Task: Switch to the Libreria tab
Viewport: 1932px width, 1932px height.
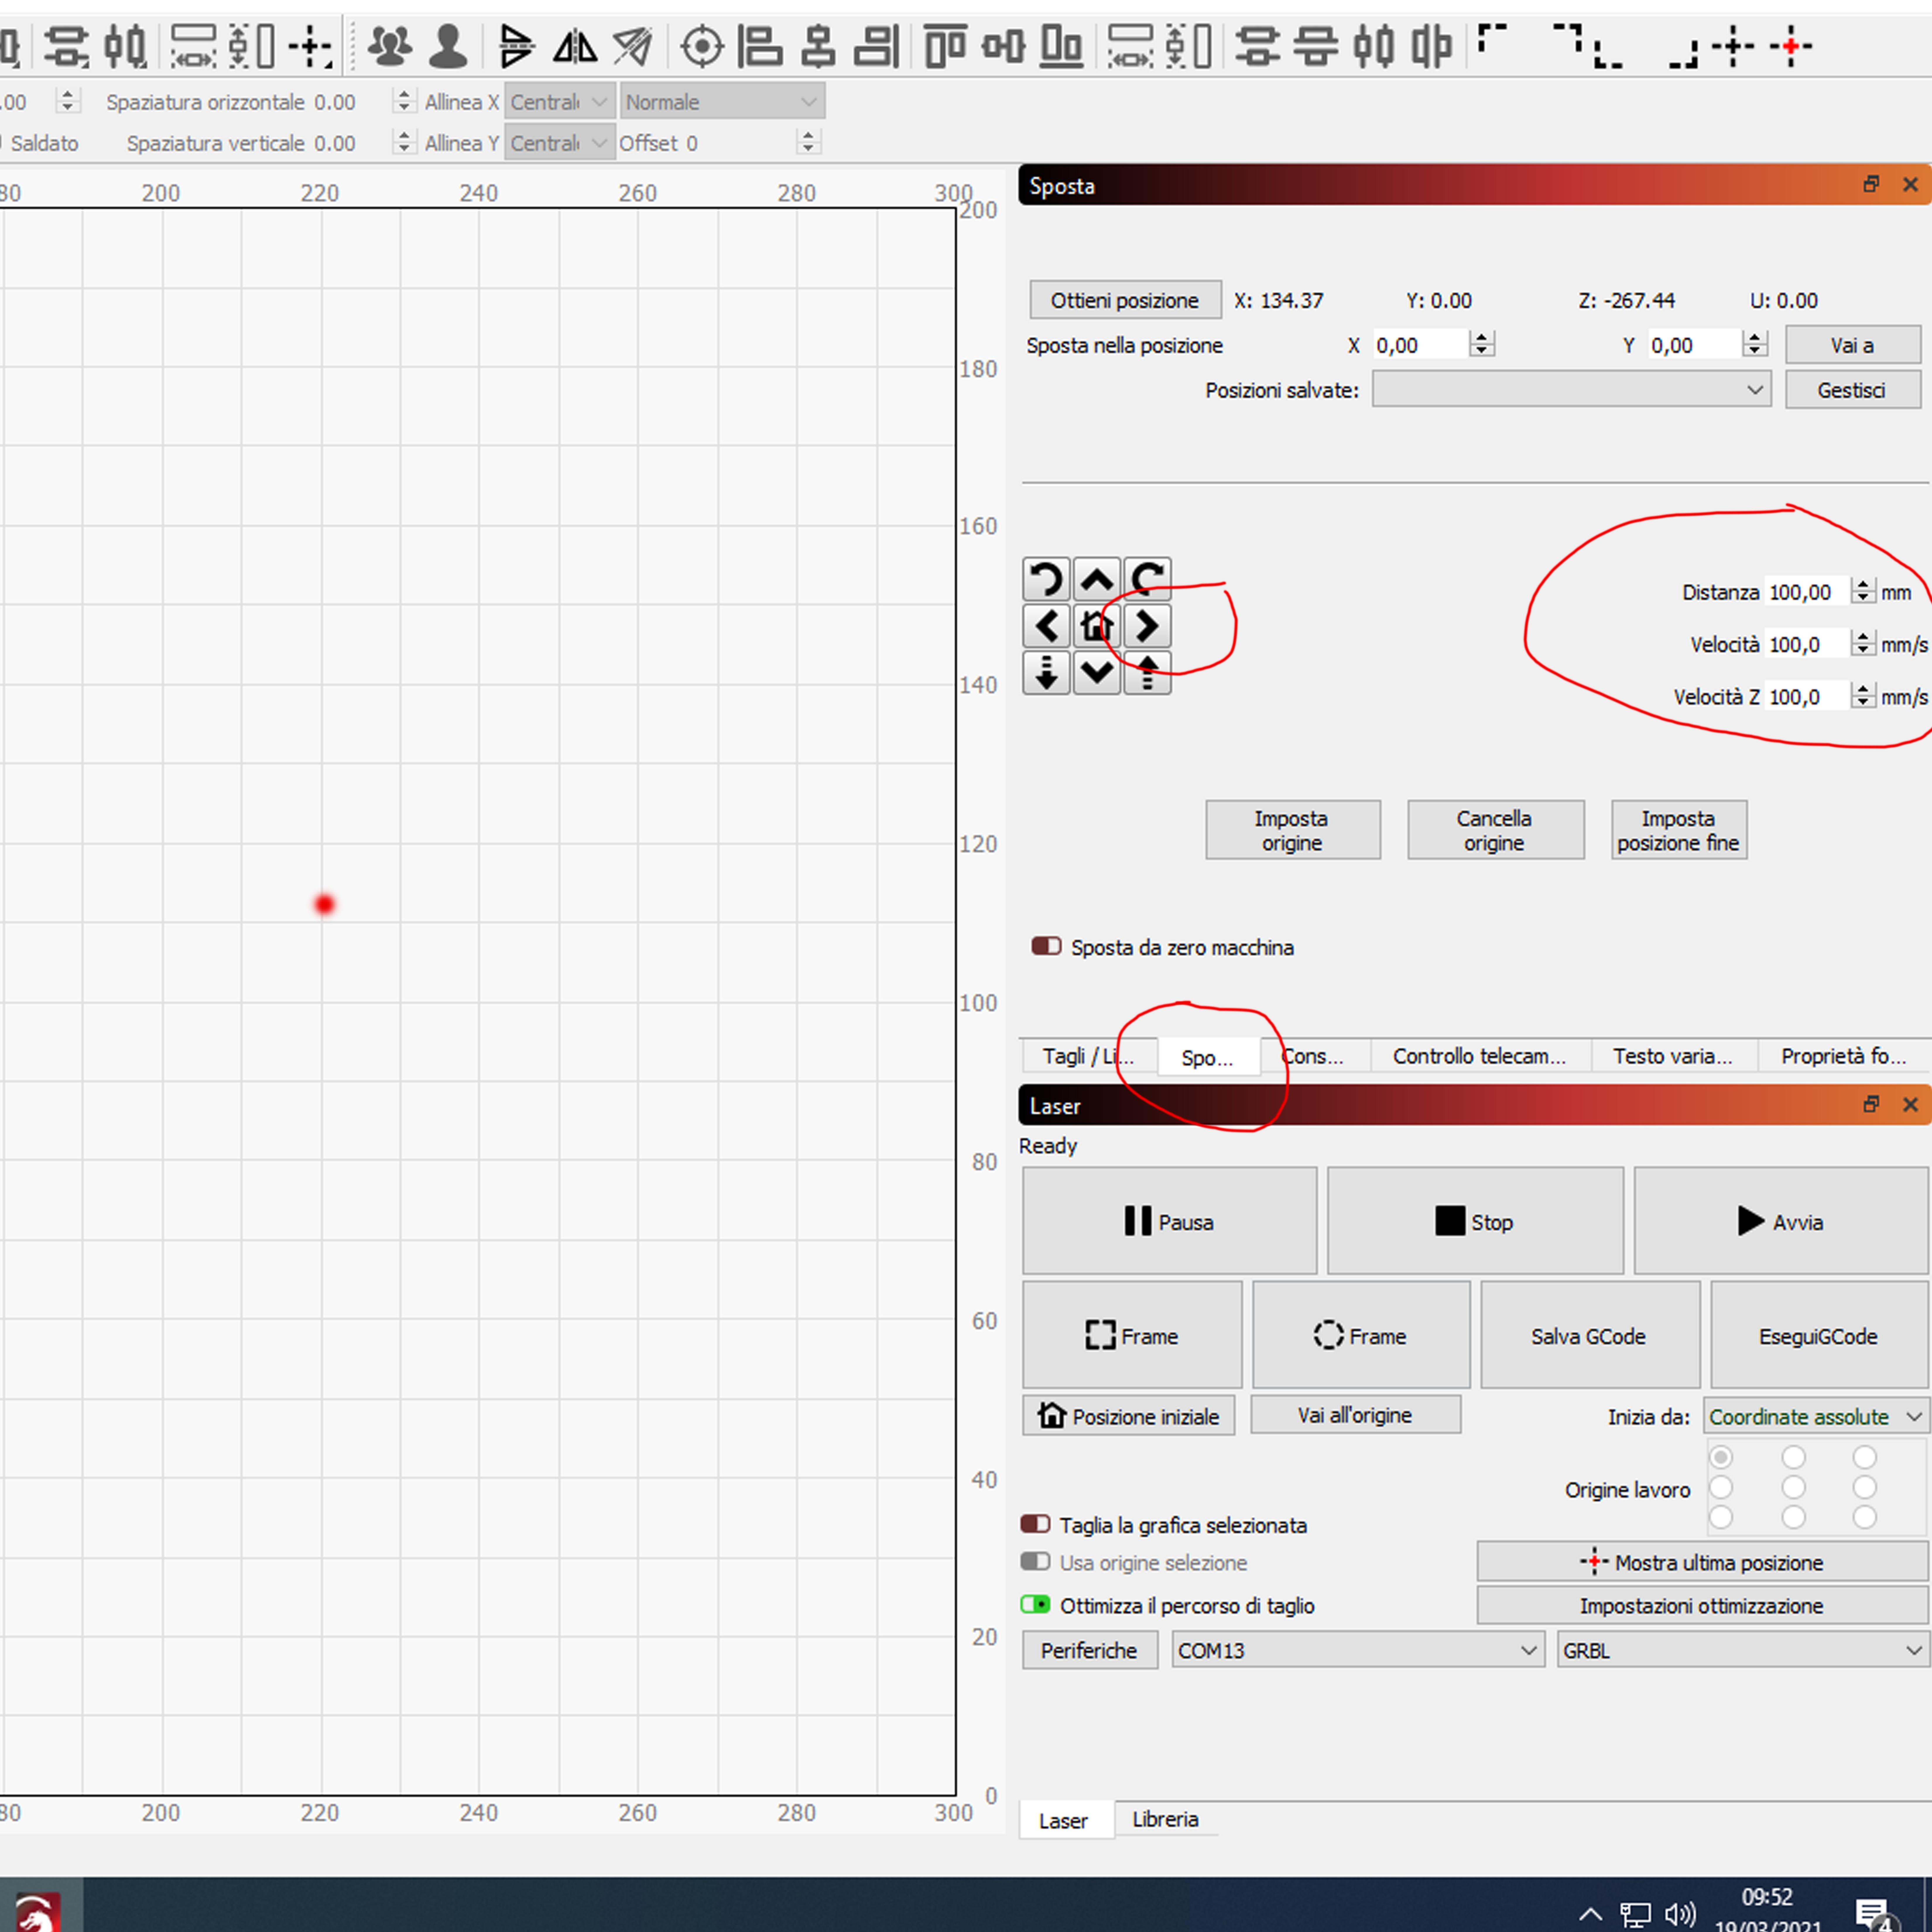Action: pyautogui.click(x=1165, y=1819)
